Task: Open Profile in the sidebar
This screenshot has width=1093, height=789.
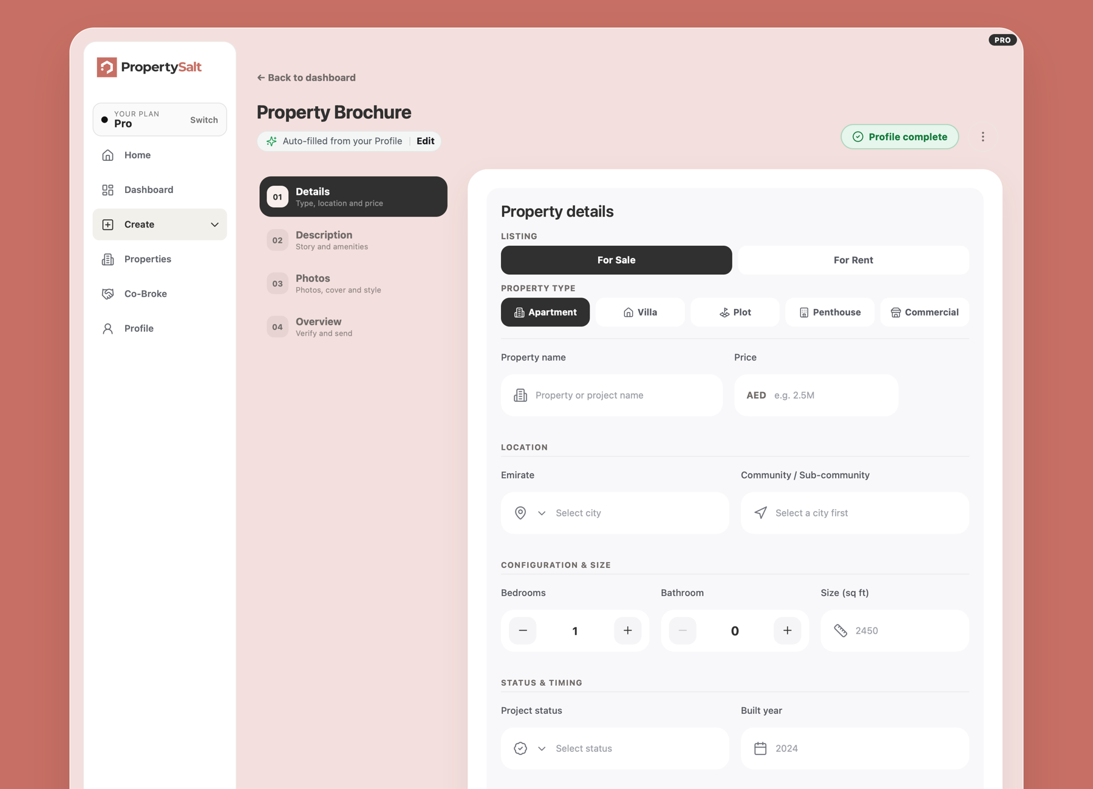Action: (160, 328)
